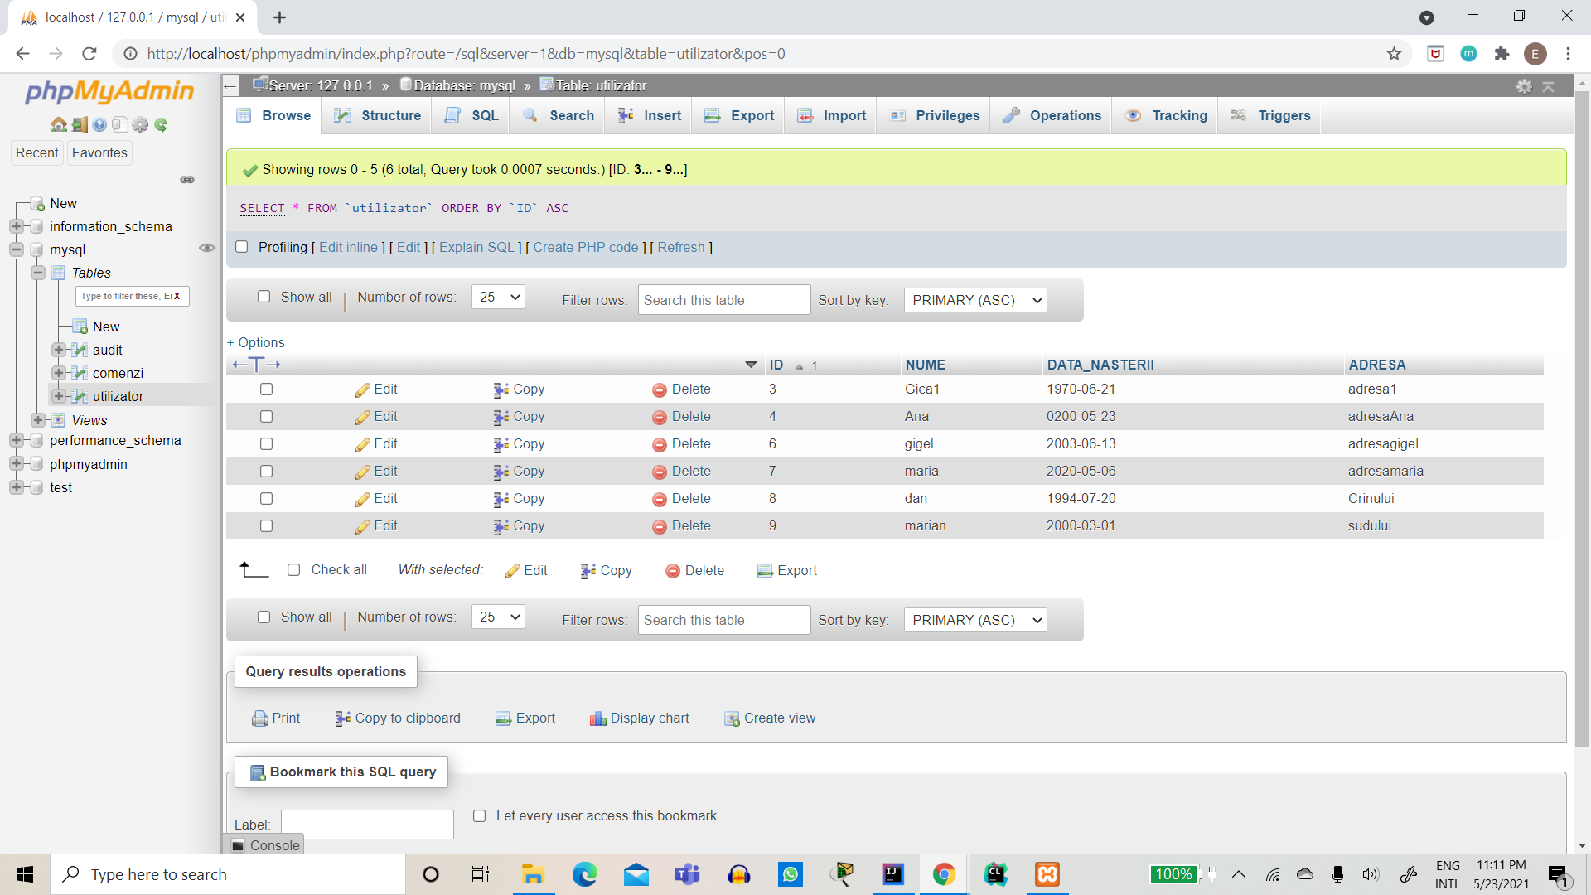Image resolution: width=1591 pixels, height=895 pixels.
Task: Click Print icon in query results operations
Action: coord(259,718)
